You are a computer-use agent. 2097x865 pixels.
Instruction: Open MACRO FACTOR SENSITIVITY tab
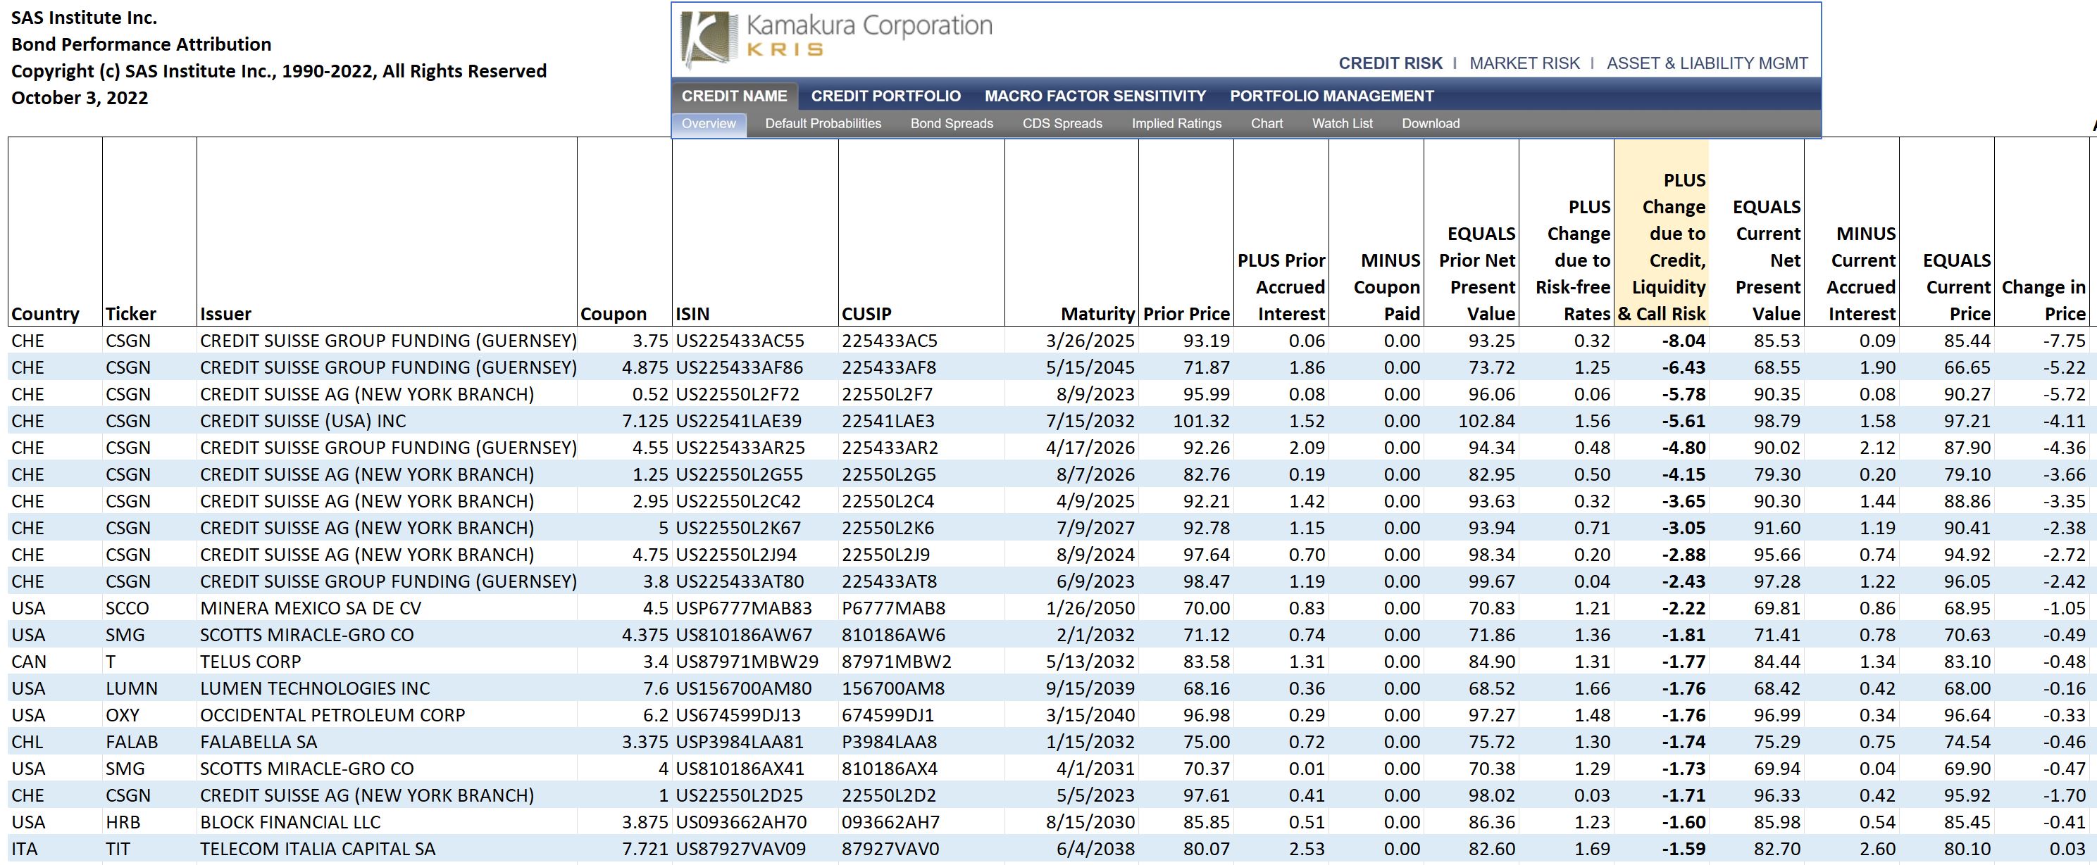coord(1095,96)
